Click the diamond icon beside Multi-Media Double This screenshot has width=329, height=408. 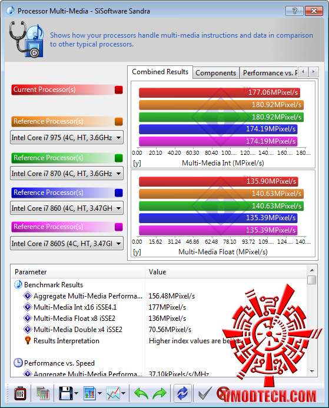pyautogui.click(x=27, y=330)
